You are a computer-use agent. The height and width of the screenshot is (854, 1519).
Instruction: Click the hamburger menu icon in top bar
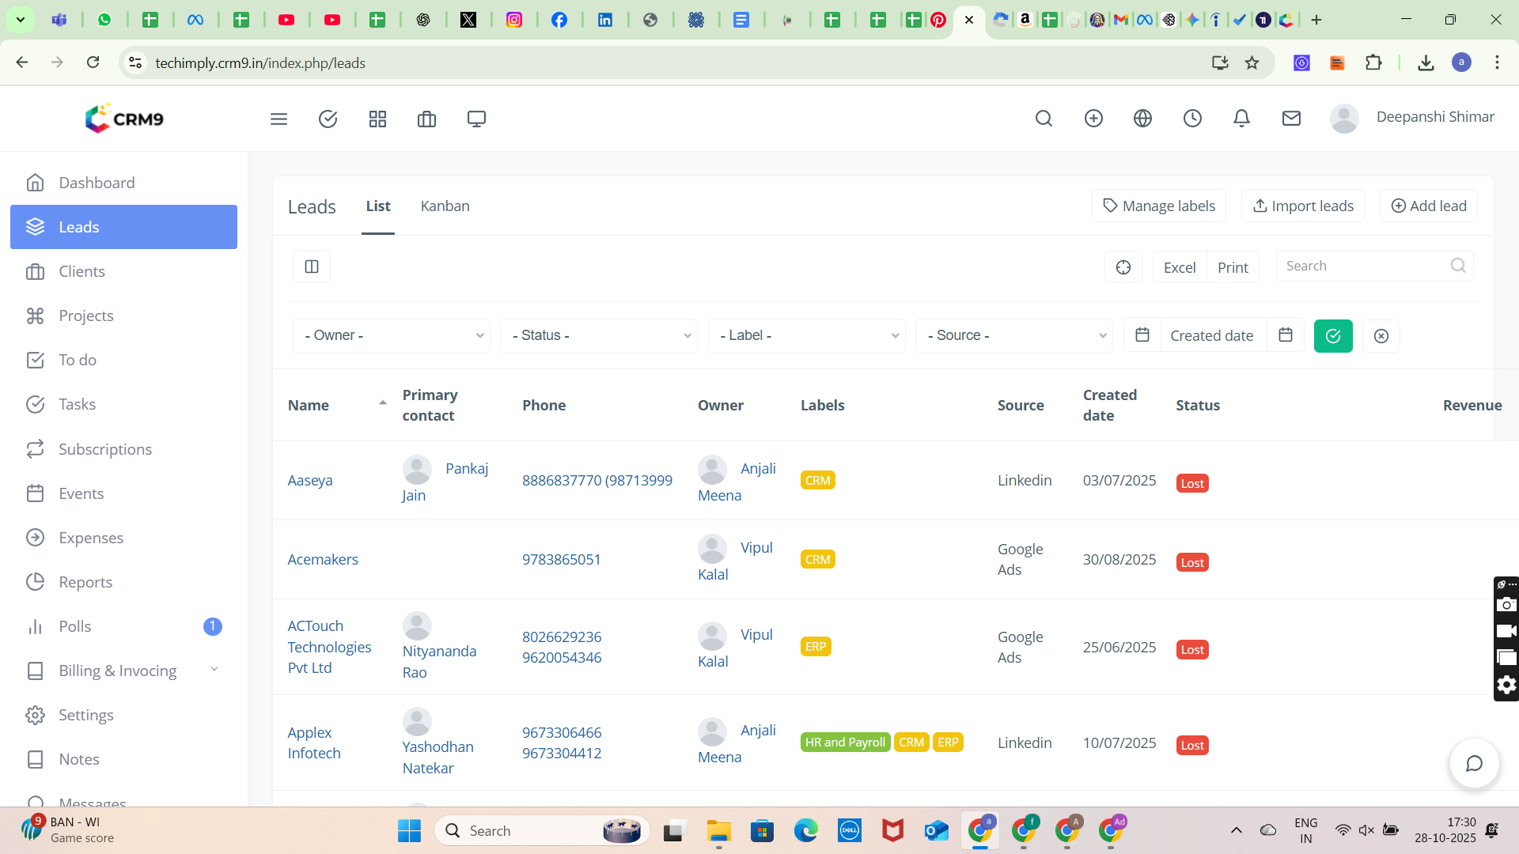pyautogui.click(x=278, y=119)
